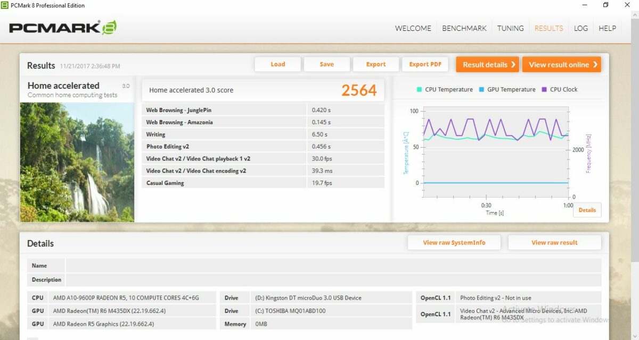The height and width of the screenshot is (340, 639).
Task: Go to the TUNING tab
Action: click(511, 28)
